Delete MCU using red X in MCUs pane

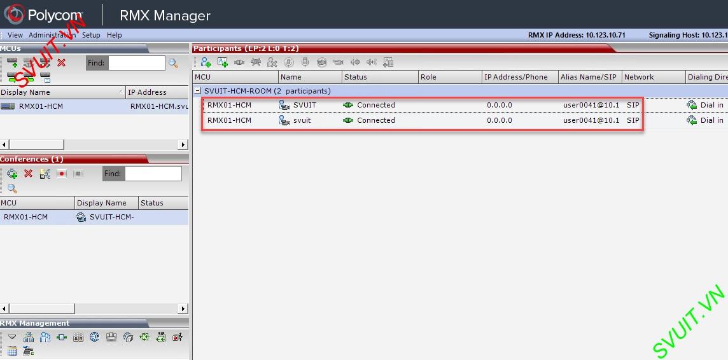coord(61,62)
